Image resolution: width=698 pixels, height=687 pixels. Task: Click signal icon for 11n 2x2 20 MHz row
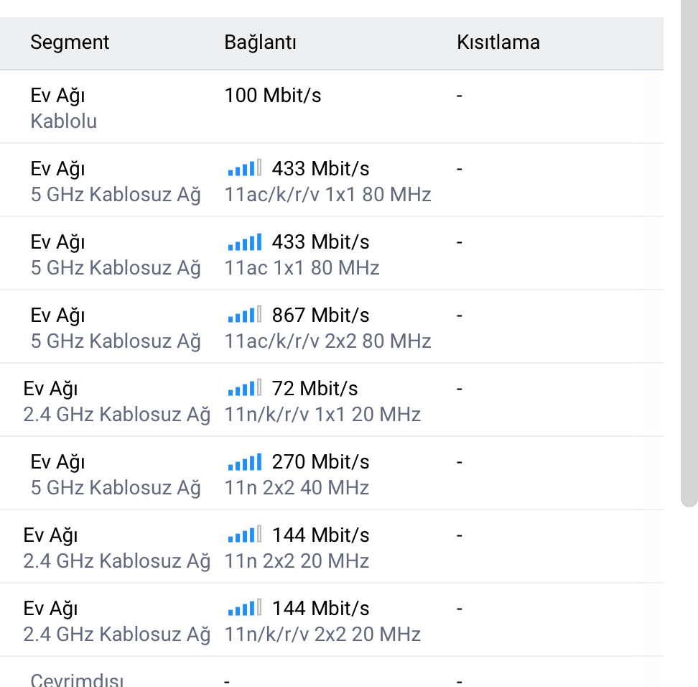[244, 534]
